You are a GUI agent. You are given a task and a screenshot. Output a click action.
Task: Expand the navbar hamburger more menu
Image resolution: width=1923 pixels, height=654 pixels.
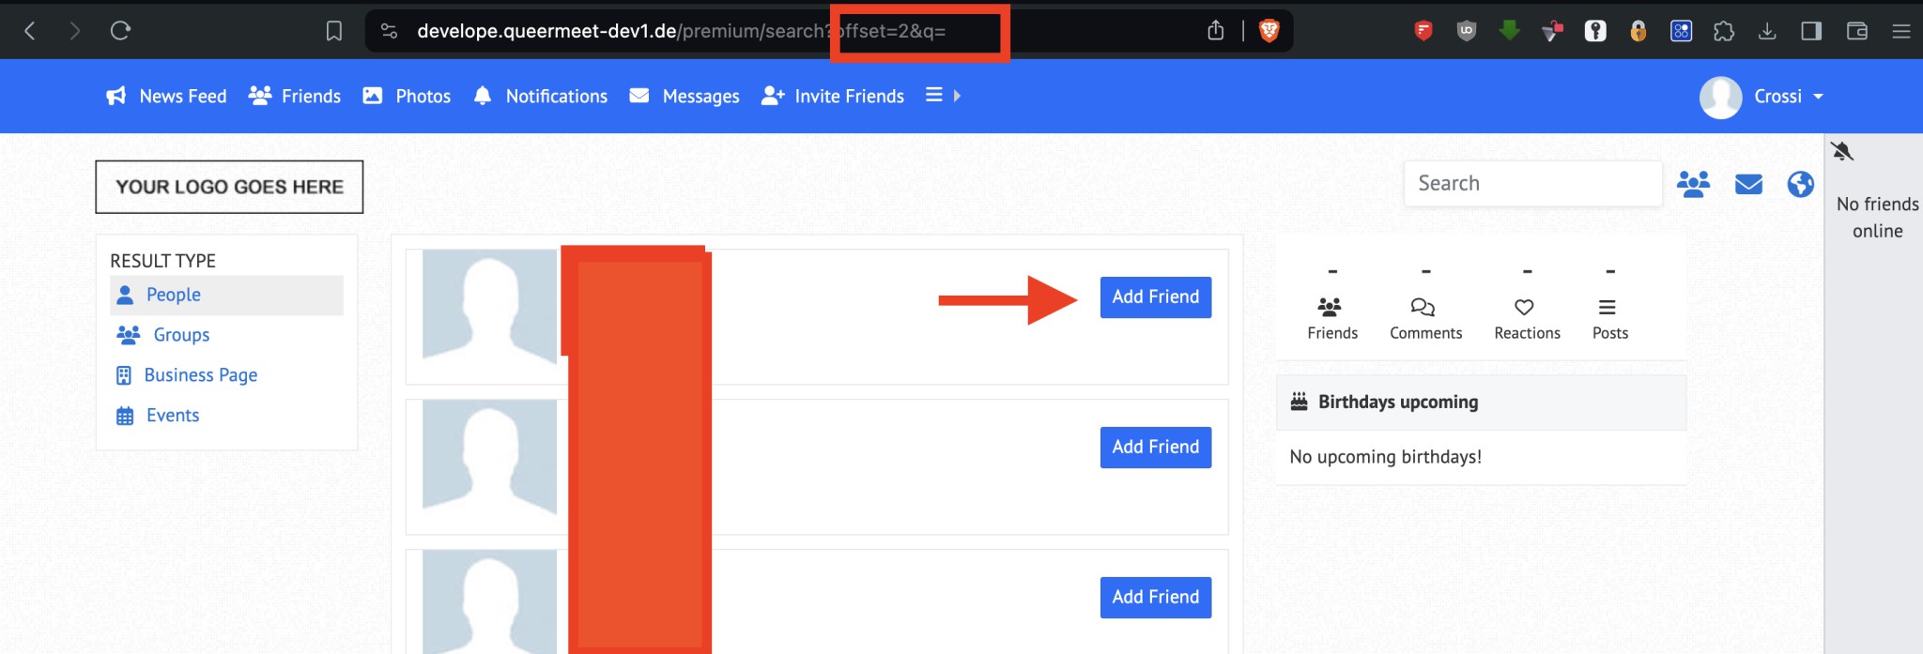coord(942,96)
